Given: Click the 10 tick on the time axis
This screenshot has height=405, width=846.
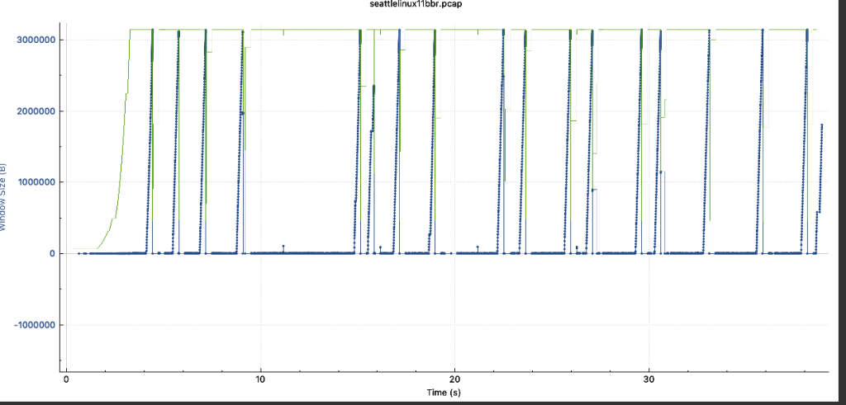Looking at the screenshot, I should click(260, 380).
